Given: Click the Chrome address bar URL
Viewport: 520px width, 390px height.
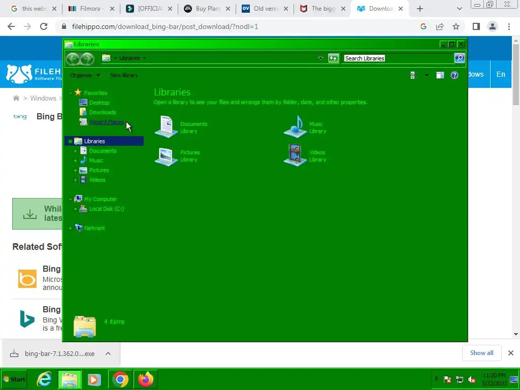Looking at the screenshot, I should pyautogui.click(x=165, y=26).
